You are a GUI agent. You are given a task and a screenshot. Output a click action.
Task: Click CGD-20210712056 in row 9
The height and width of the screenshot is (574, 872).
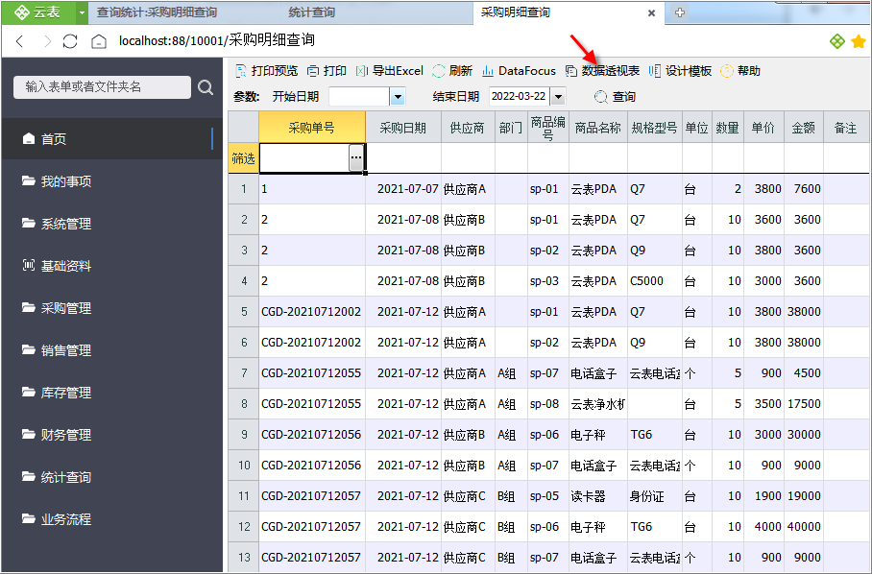(312, 435)
